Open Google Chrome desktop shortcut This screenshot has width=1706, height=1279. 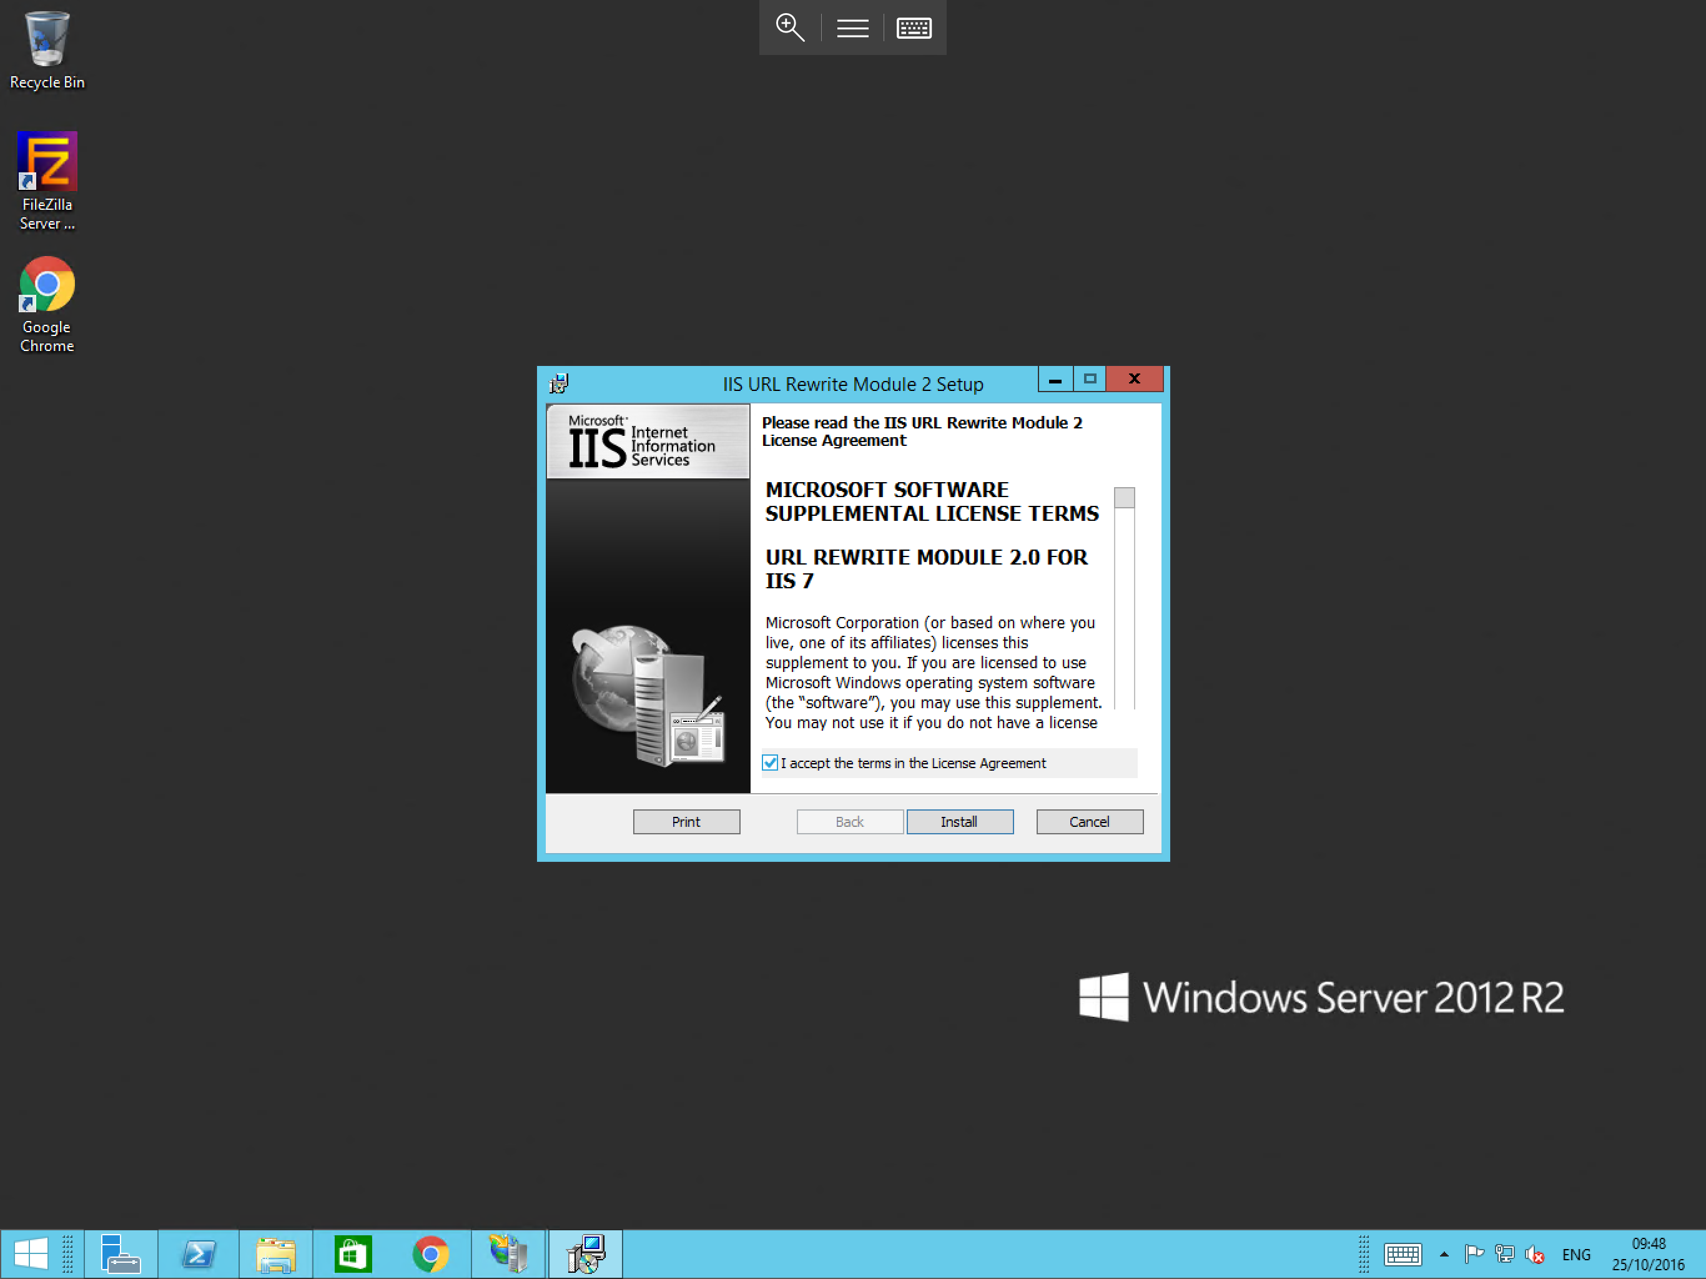click(47, 305)
